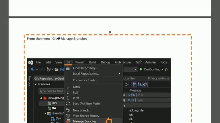Screen dimensions: 220x123
Task: Click the Save floppy disk icon
Action: pyautogui.click(x=62, y=69)
